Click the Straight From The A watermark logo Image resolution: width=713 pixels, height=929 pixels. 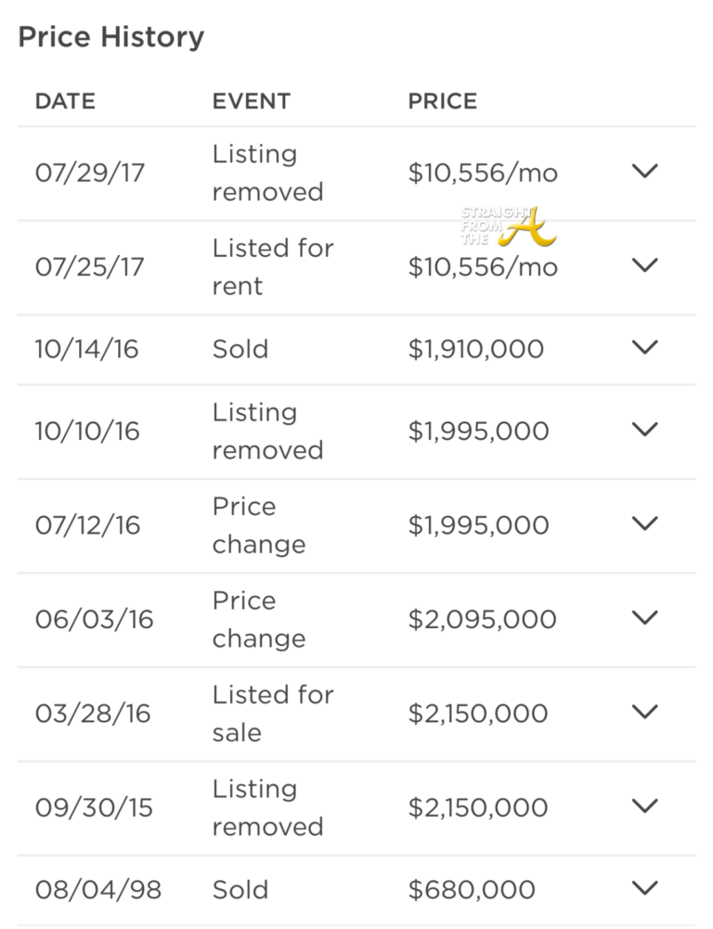pyautogui.click(x=507, y=226)
